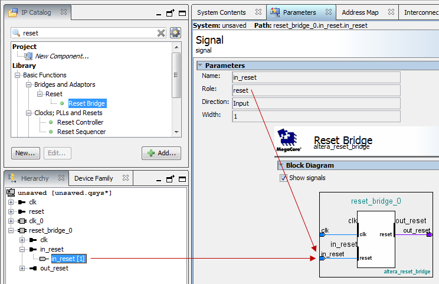This screenshot has width=439, height=284.
Task: Expand the out_reset hierarchy node
Action: 22,268
